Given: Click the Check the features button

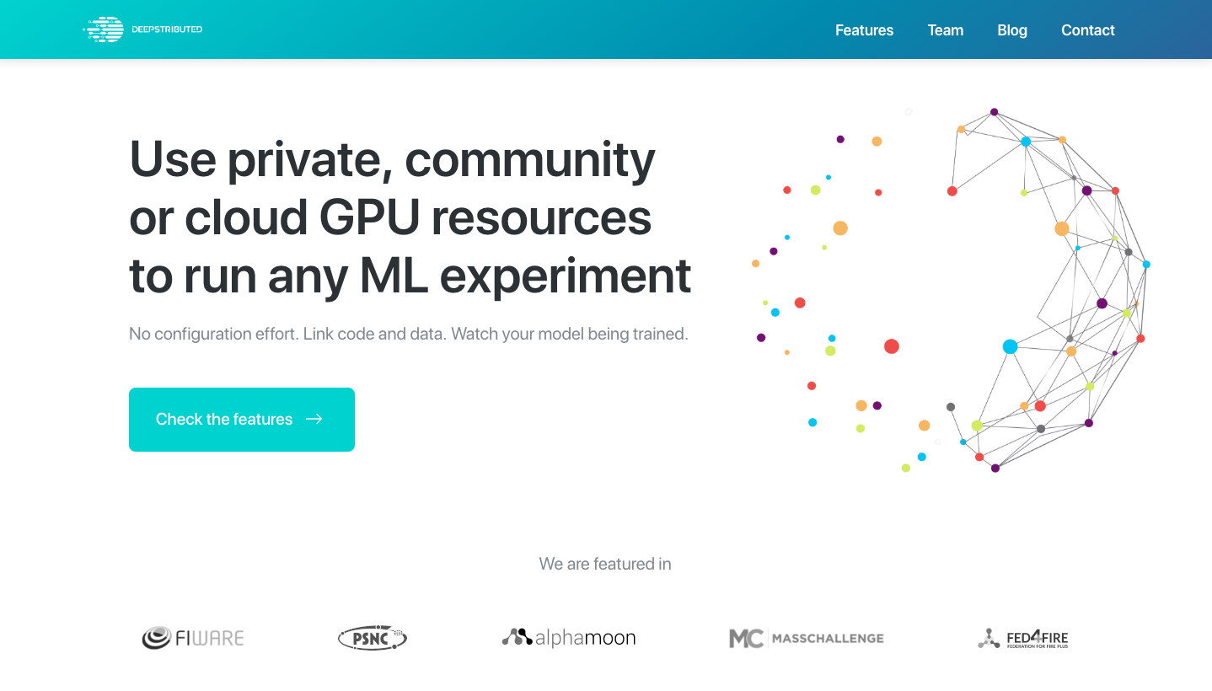Looking at the screenshot, I should coord(242,420).
